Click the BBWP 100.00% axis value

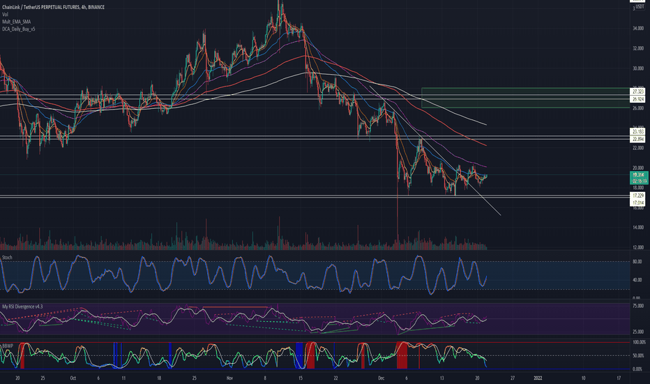tap(640, 342)
